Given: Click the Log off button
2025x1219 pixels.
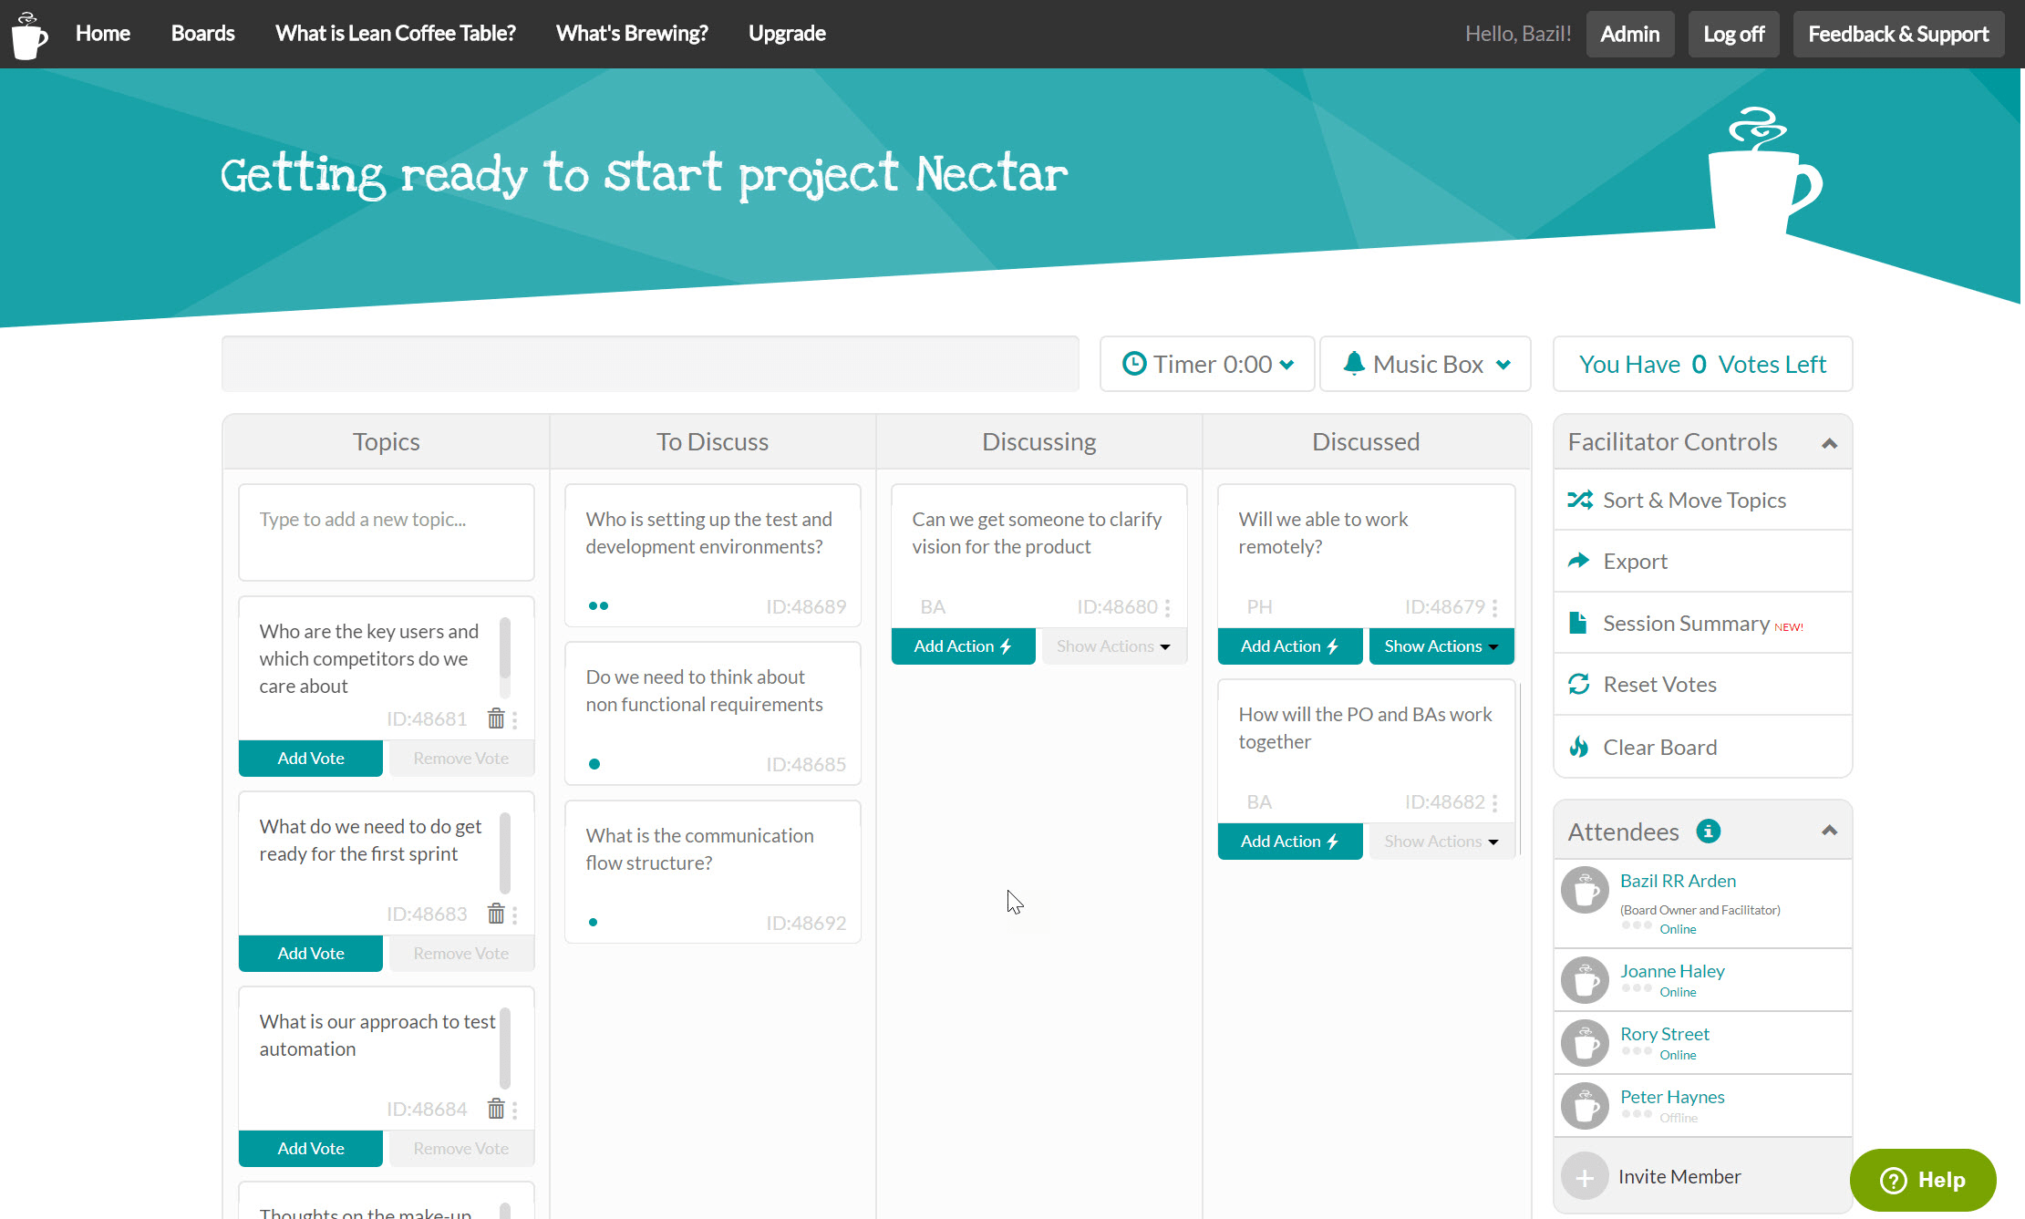Looking at the screenshot, I should point(1732,34).
